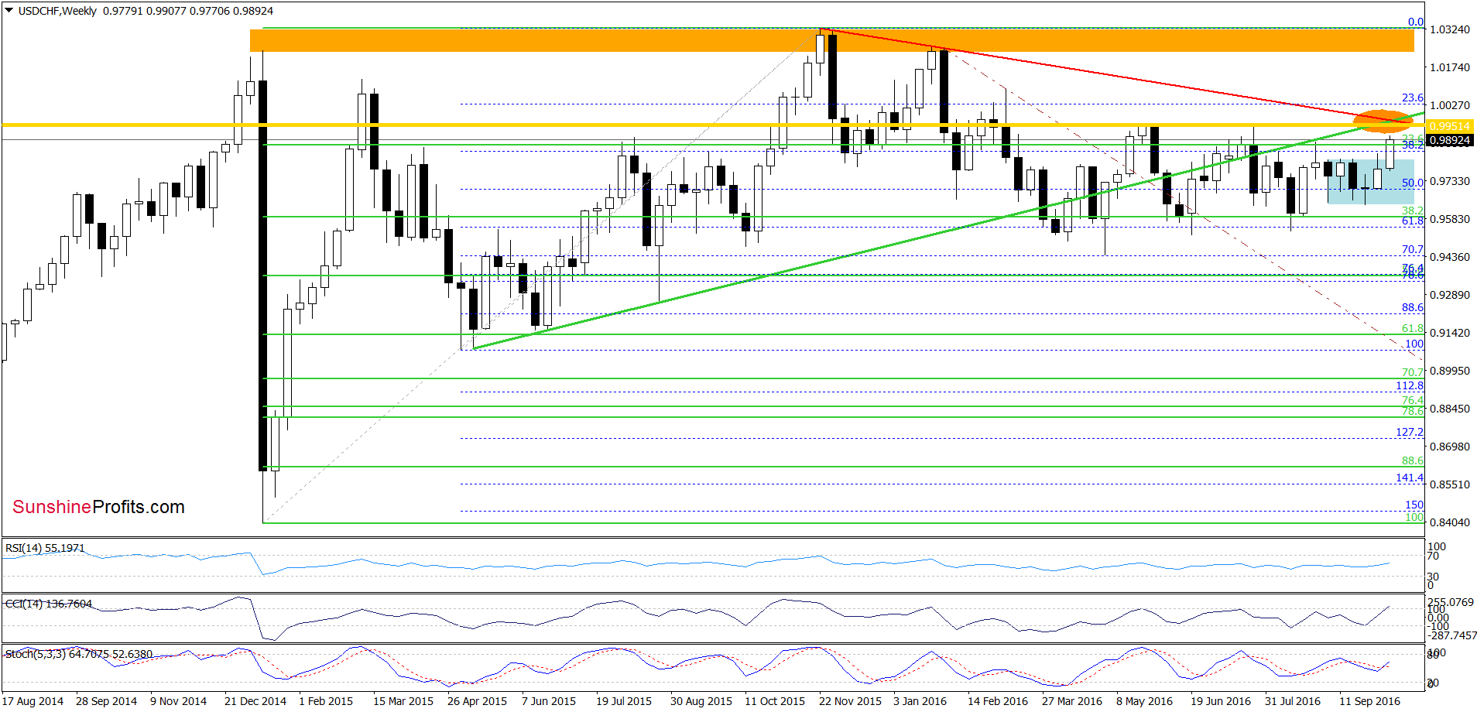1477x712 pixels.
Task: Open the chart menu triangle beside USDCHF,Weekly
Action: click(9, 11)
